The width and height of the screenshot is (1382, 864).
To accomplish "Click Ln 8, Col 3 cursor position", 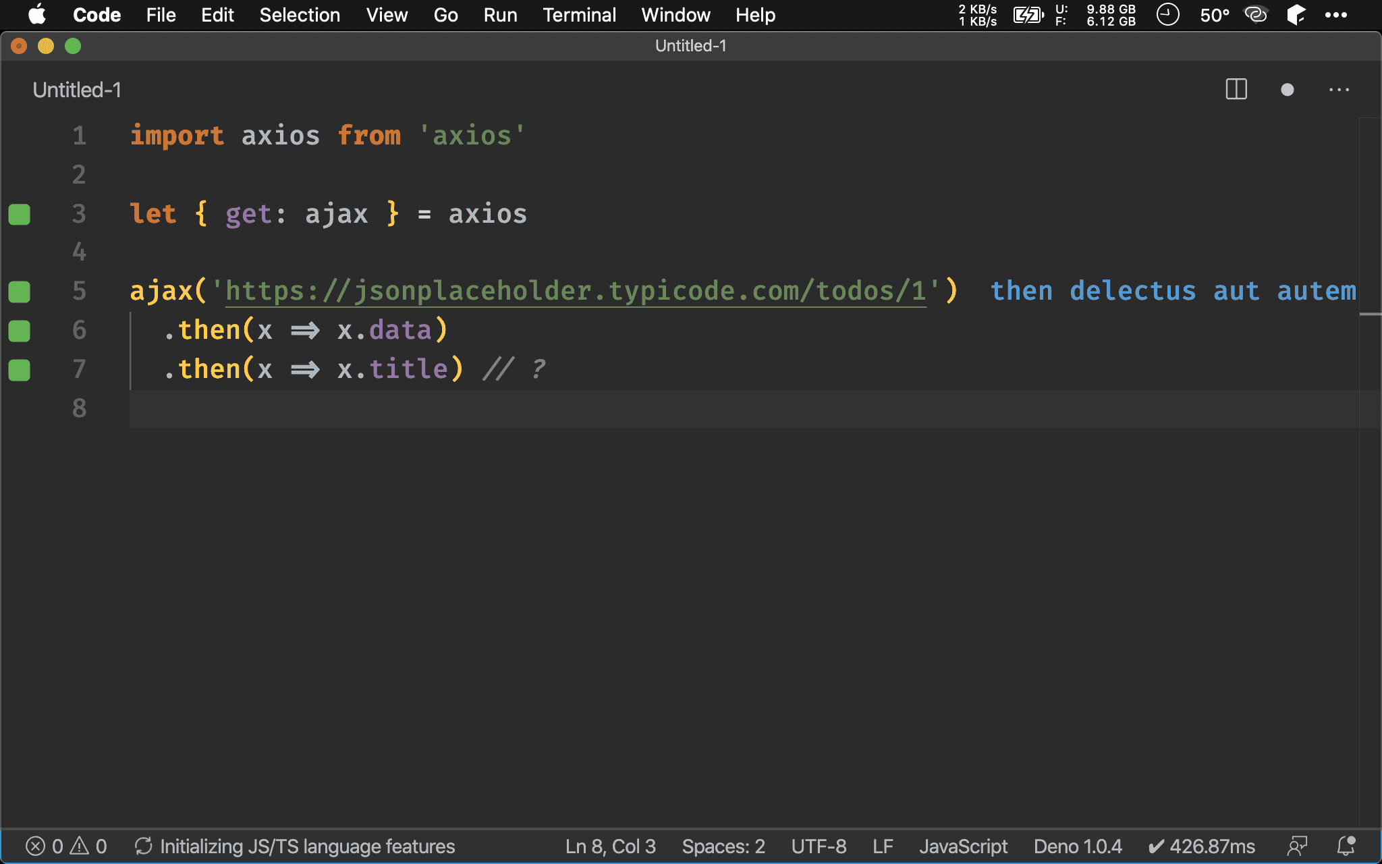I will click(x=610, y=846).
